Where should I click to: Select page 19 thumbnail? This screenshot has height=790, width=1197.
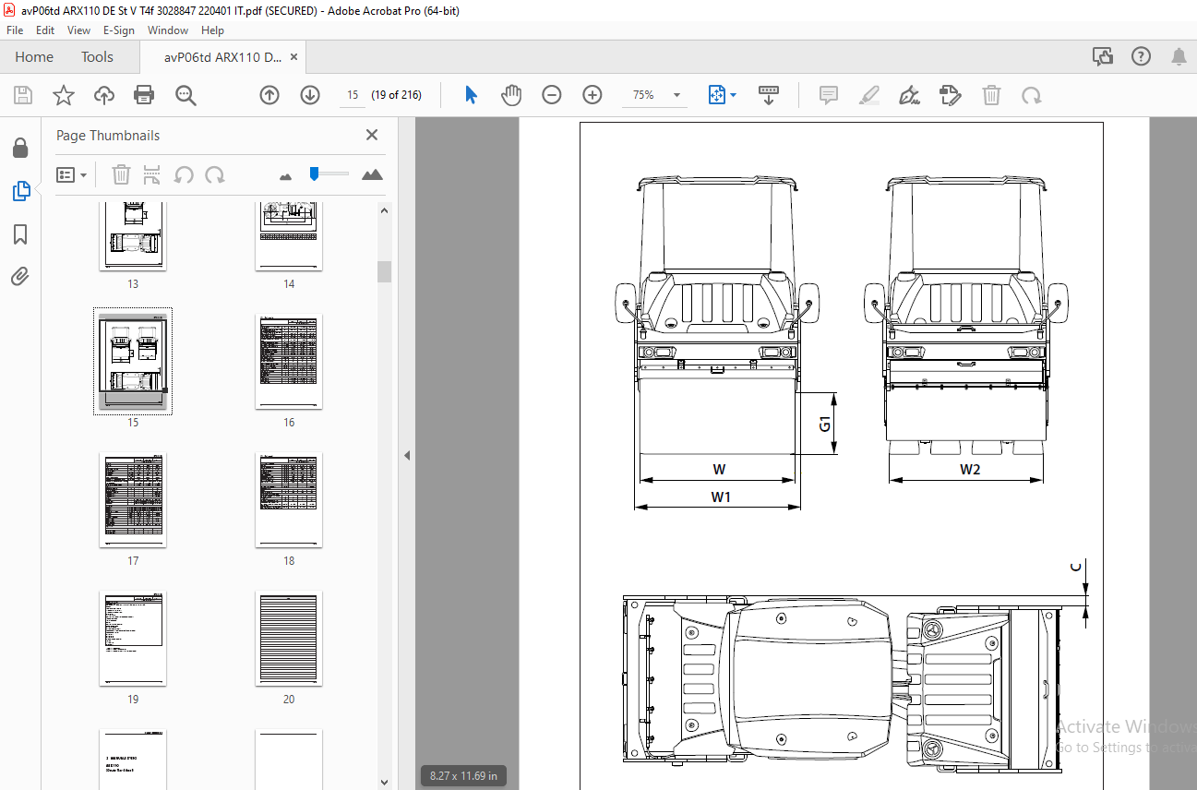point(133,638)
